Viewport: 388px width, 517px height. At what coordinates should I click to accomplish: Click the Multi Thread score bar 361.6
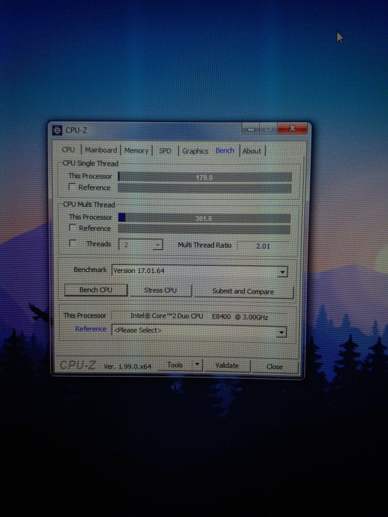(x=204, y=218)
